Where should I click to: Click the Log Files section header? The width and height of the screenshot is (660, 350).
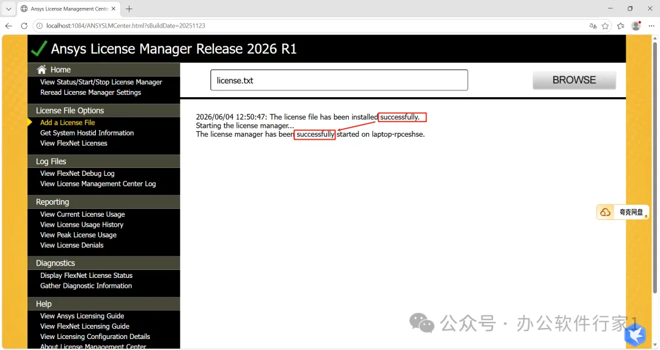(104, 161)
